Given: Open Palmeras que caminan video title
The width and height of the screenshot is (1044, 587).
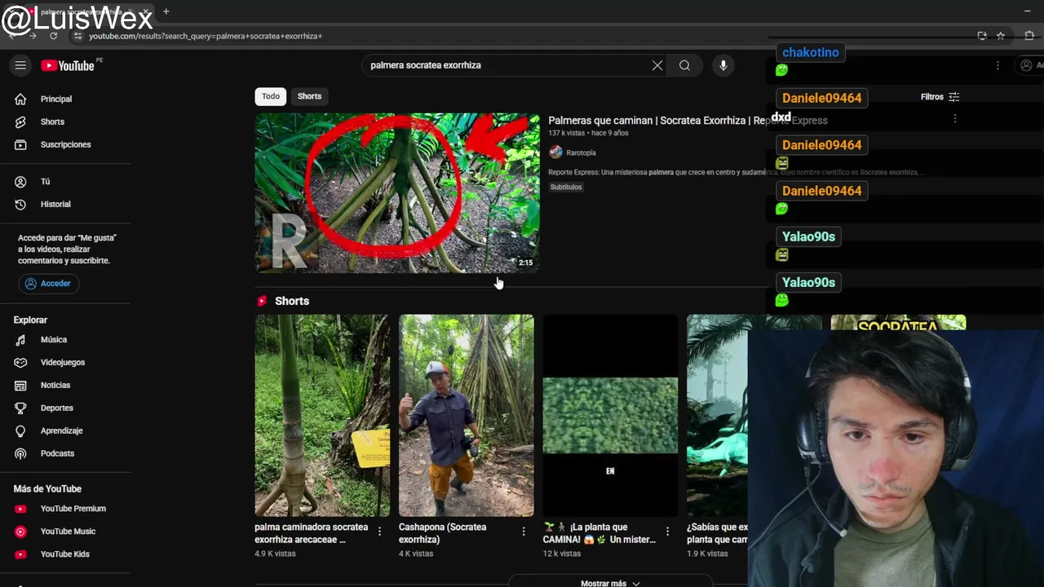Looking at the screenshot, I should pos(688,120).
